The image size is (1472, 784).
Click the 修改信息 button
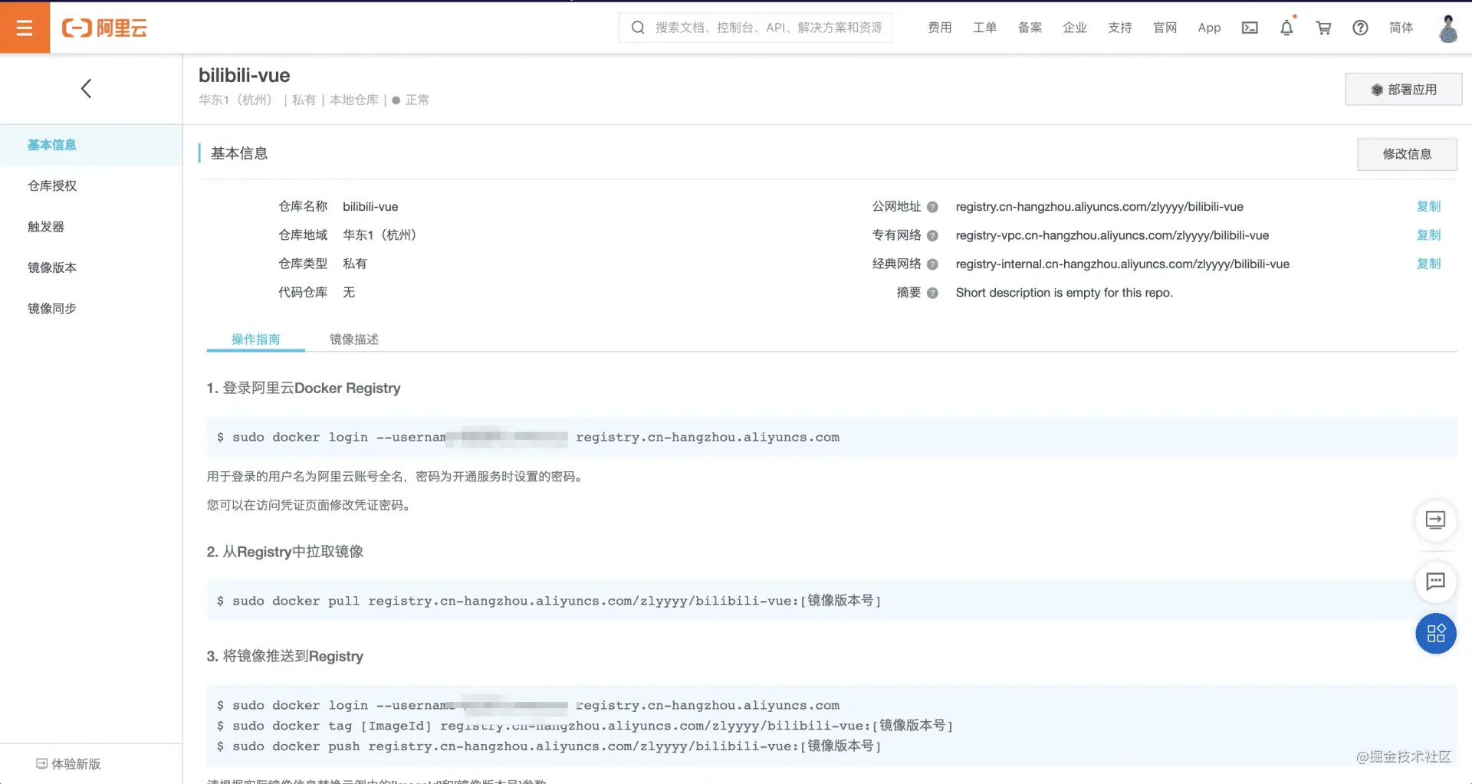(1407, 154)
